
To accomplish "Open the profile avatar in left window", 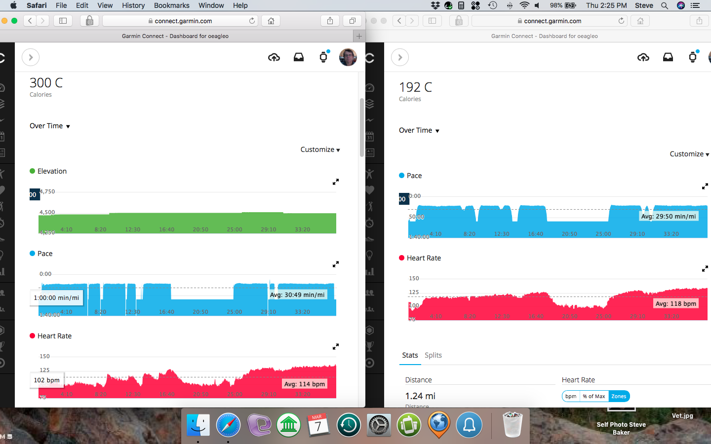I will pyautogui.click(x=348, y=57).
